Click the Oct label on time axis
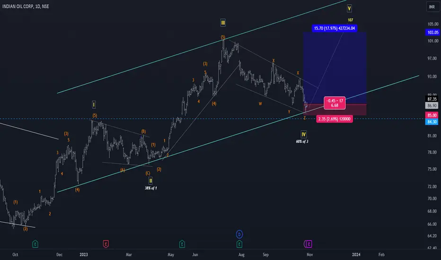Image resolution: width=441 pixels, height=260 pixels. [15, 254]
